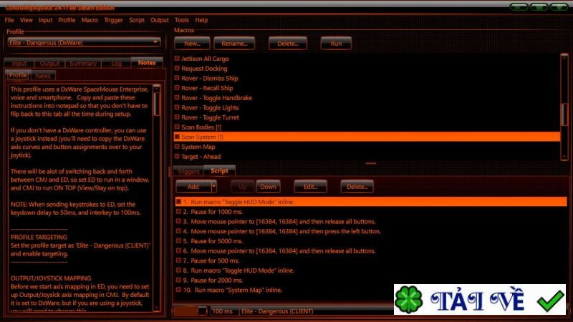Open the View menu
Image resolution: width=573 pixels, height=322 pixels.
[x=26, y=20]
